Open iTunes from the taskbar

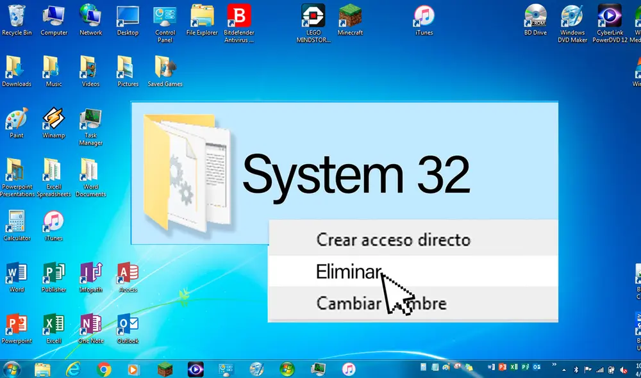coord(349,370)
